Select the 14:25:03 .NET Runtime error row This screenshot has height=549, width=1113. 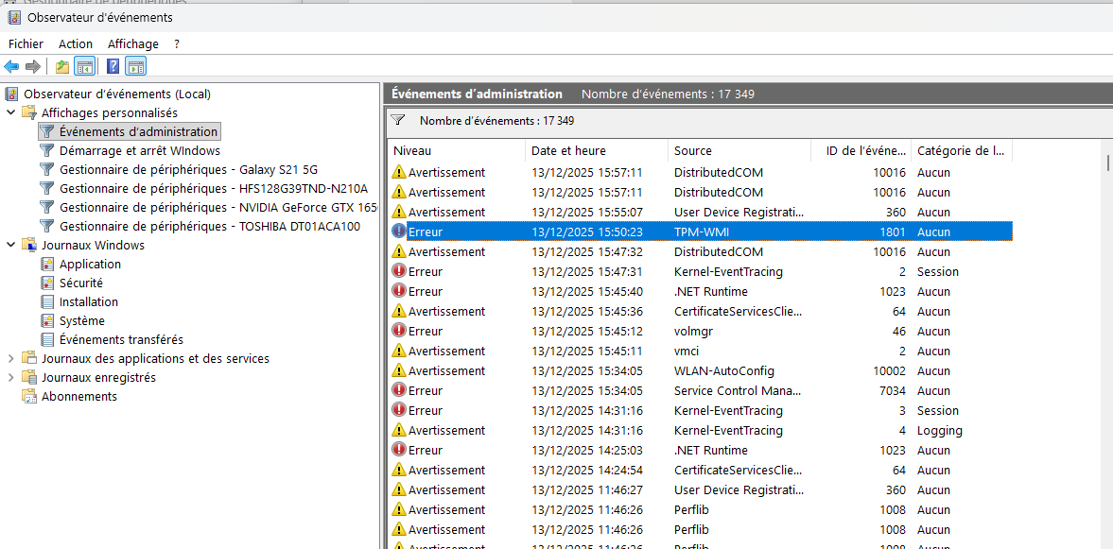click(x=701, y=450)
